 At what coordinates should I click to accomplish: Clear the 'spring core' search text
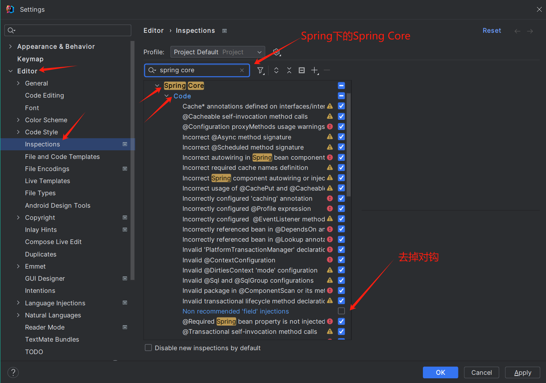(242, 70)
